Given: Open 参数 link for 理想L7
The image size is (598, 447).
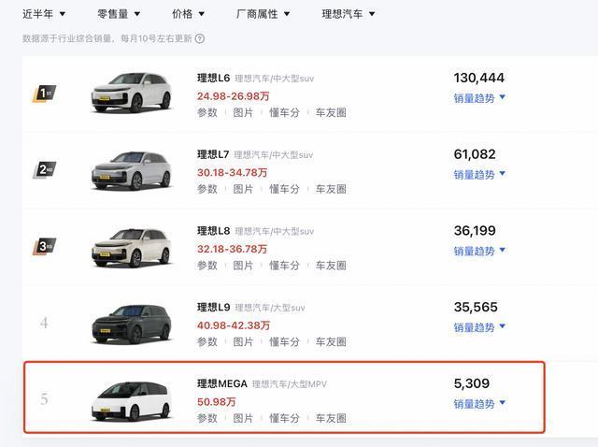Looking at the screenshot, I should click(x=207, y=189).
